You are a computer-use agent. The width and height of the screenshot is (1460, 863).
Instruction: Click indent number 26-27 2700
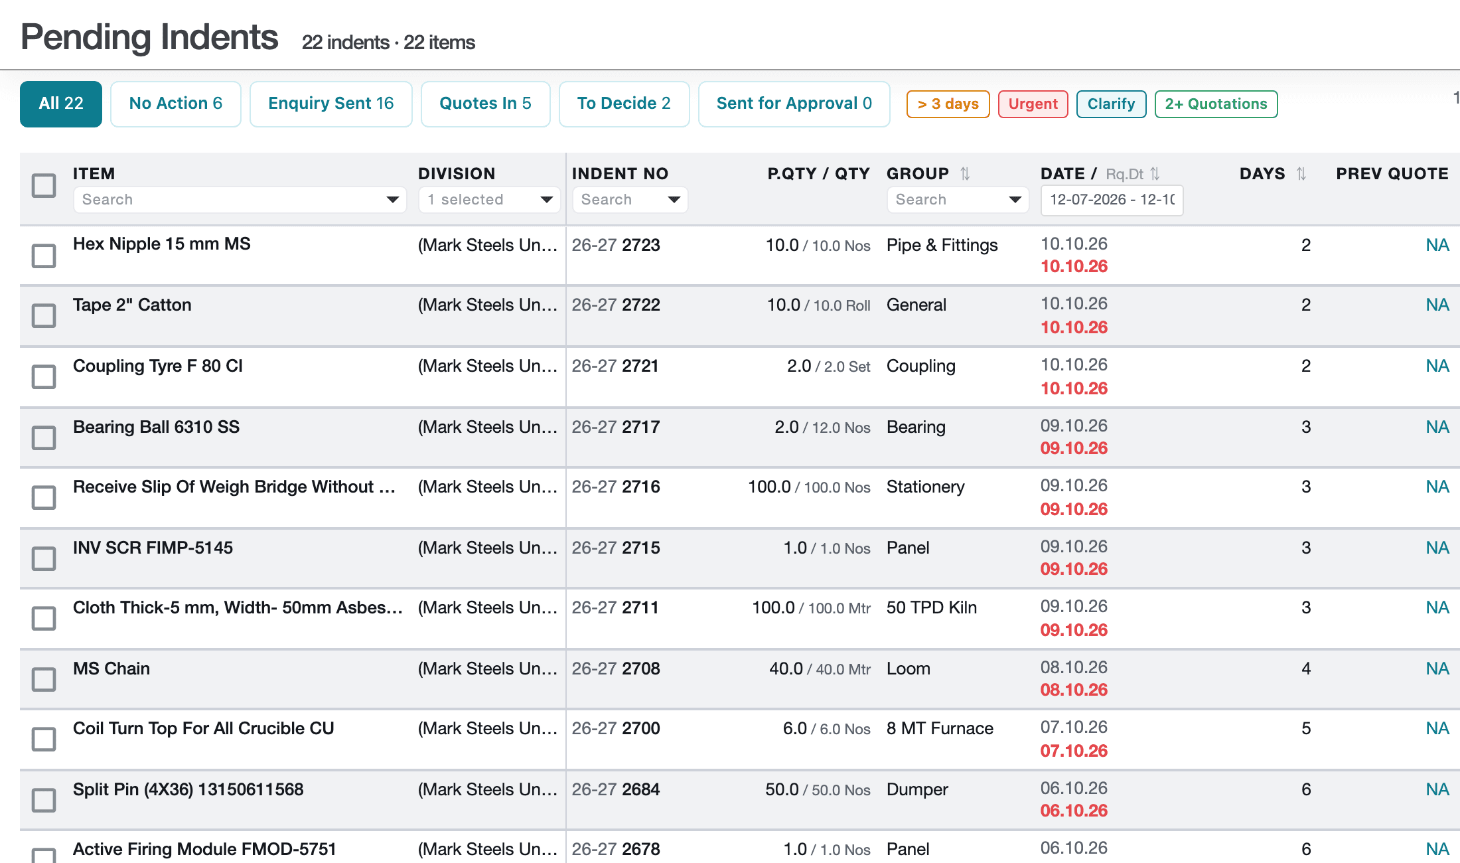tap(616, 728)
